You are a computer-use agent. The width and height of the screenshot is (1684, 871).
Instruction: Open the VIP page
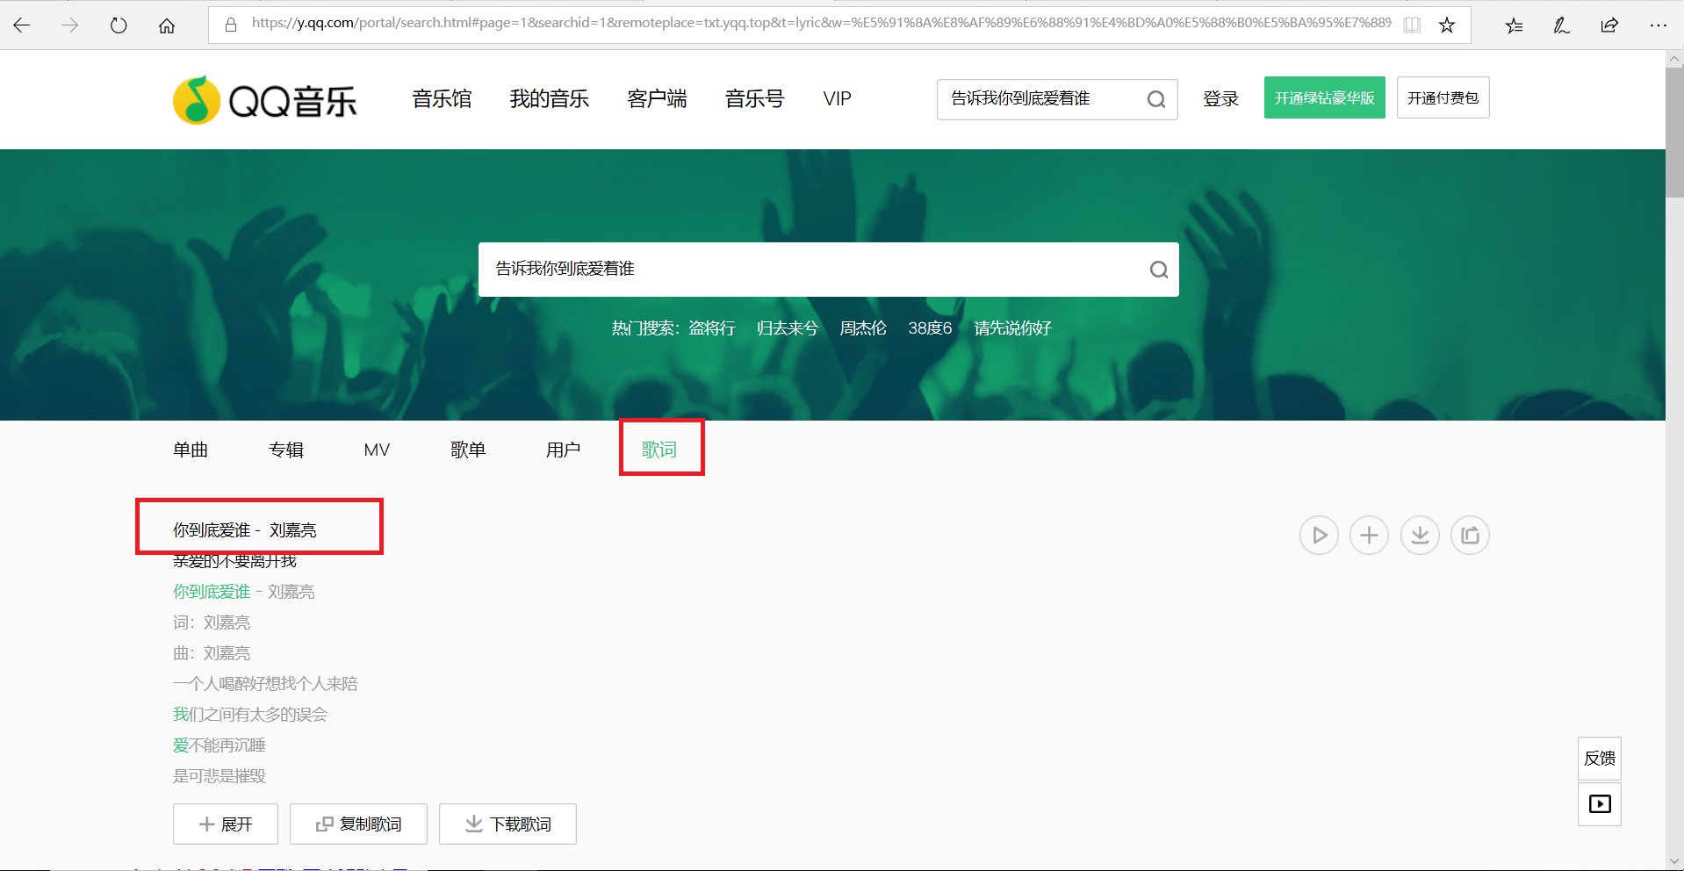836,99
